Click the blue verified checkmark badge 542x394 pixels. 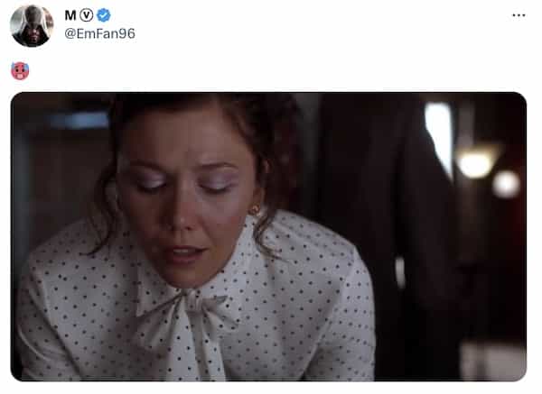[103, 15]
